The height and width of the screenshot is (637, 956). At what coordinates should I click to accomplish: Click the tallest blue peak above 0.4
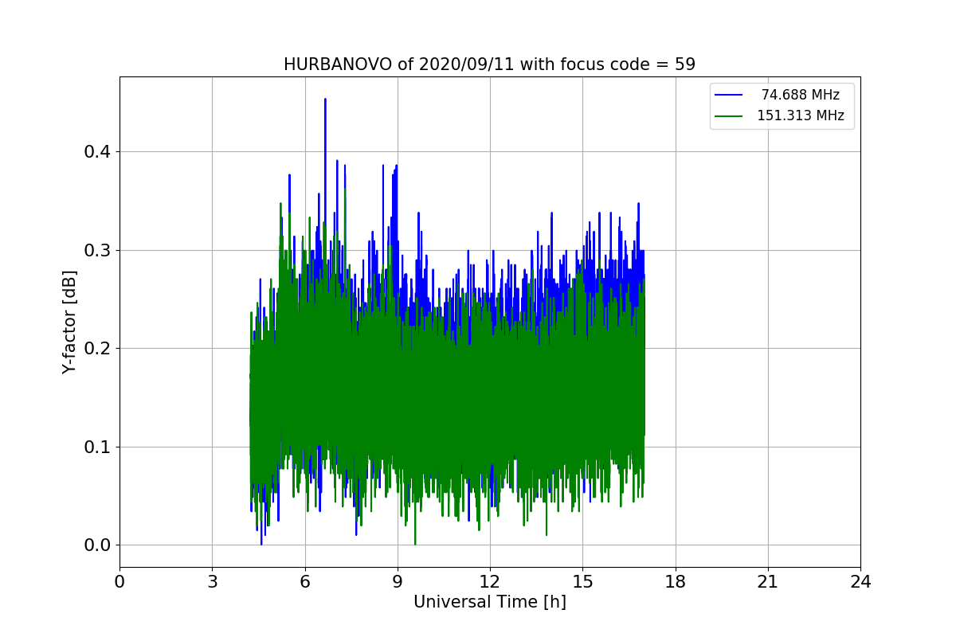pyautogui.click(x=325, y=100)
